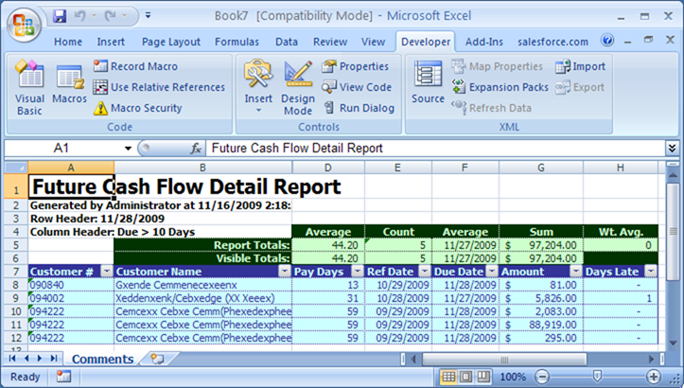The width and height of the screenshot is (684, 388).
Task: Click the Insert Function fx button
Action: (x=196, y=149)
